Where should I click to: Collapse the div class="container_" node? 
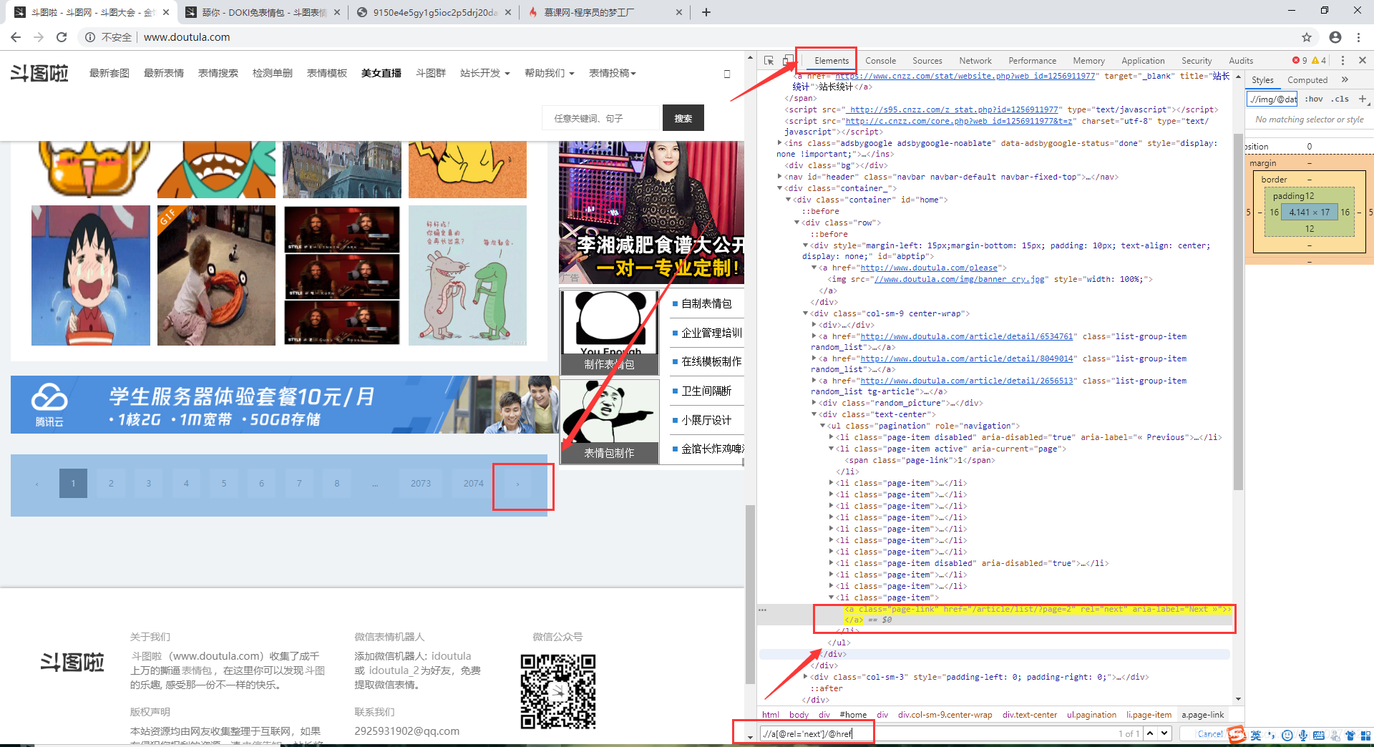pos(780,188)
